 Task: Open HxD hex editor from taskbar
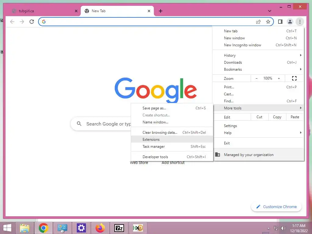[x=138, y=228]
